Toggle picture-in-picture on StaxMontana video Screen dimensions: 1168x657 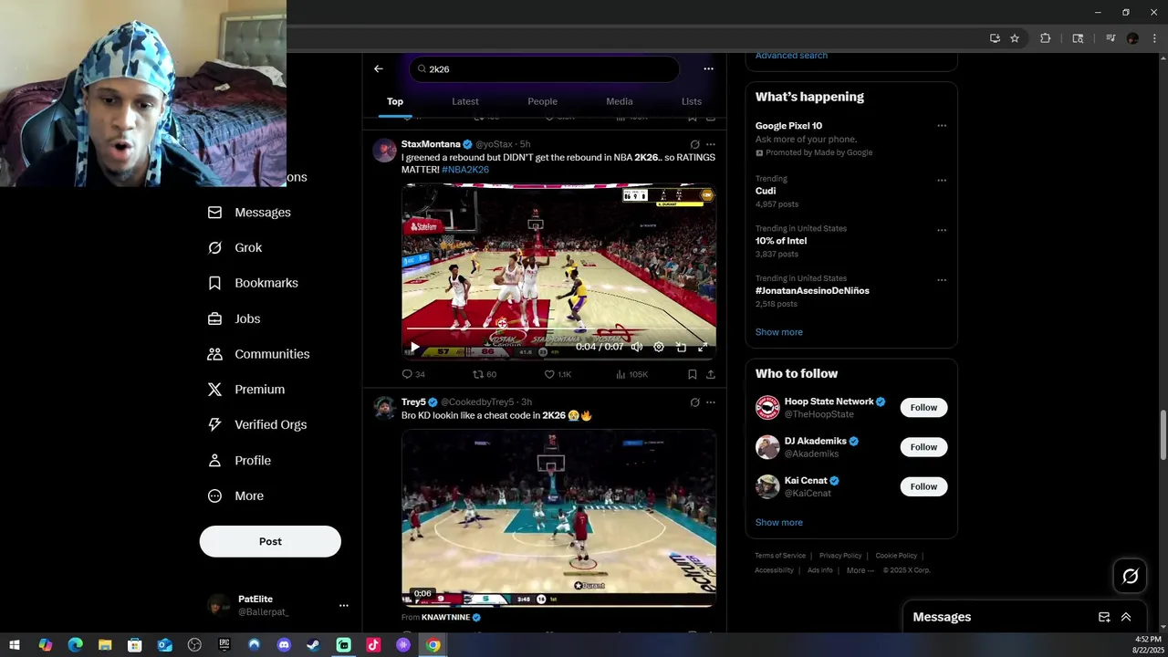pos(681,347)
